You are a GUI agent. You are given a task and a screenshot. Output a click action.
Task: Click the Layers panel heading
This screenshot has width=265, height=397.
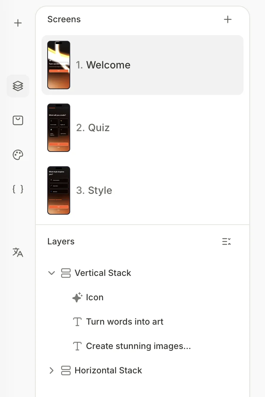pos(61,241)
